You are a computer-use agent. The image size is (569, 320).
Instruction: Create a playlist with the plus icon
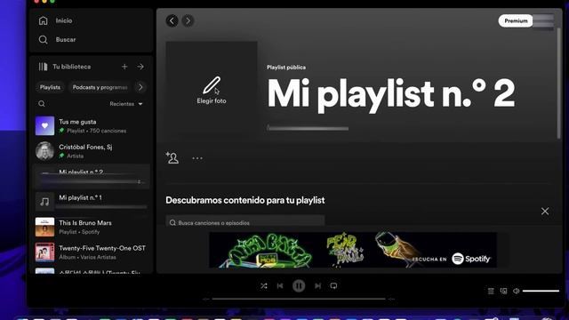pyautogui.click(x=124, y=67)
